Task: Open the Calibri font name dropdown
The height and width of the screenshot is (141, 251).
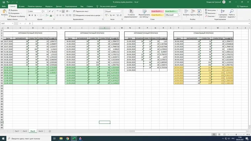Action: coord(35,11)
